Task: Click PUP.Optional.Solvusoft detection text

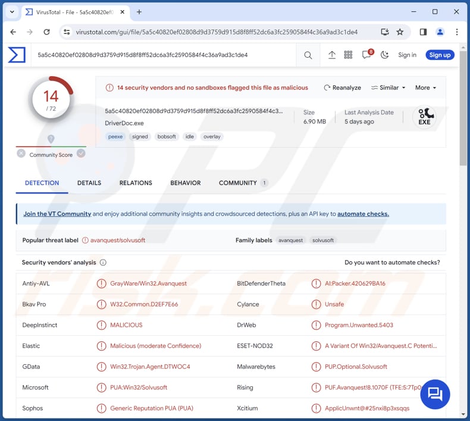Action: [356, 367]
